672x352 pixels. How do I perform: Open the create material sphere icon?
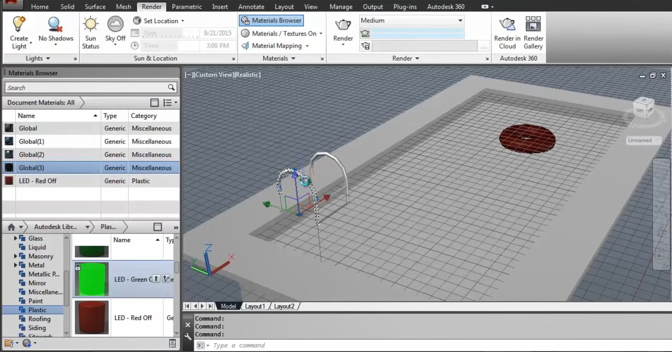coord(29,343)
